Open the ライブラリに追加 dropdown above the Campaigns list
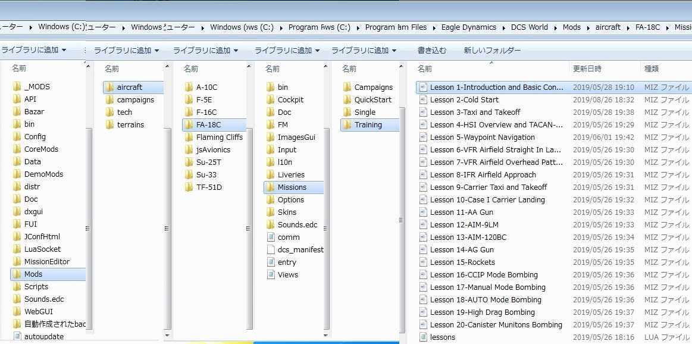This screenshot has height=344, width=692. click(364, 51)
